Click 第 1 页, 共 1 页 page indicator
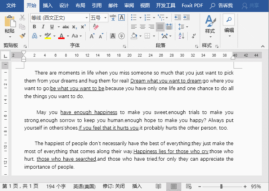The height and width of the screenshot is (191, 269). coord(20,186)
